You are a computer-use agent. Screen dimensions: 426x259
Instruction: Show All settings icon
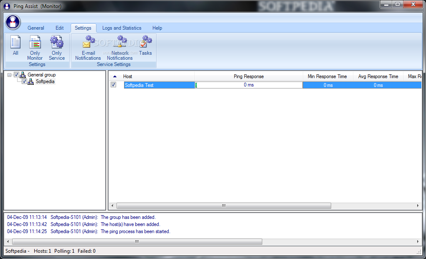pyautogui.click(x=15, y=46)
